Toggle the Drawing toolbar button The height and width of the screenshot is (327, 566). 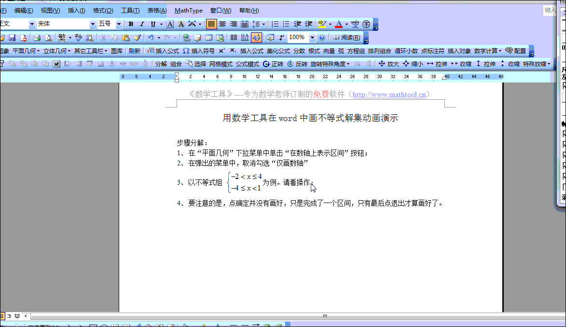point(256,38)
